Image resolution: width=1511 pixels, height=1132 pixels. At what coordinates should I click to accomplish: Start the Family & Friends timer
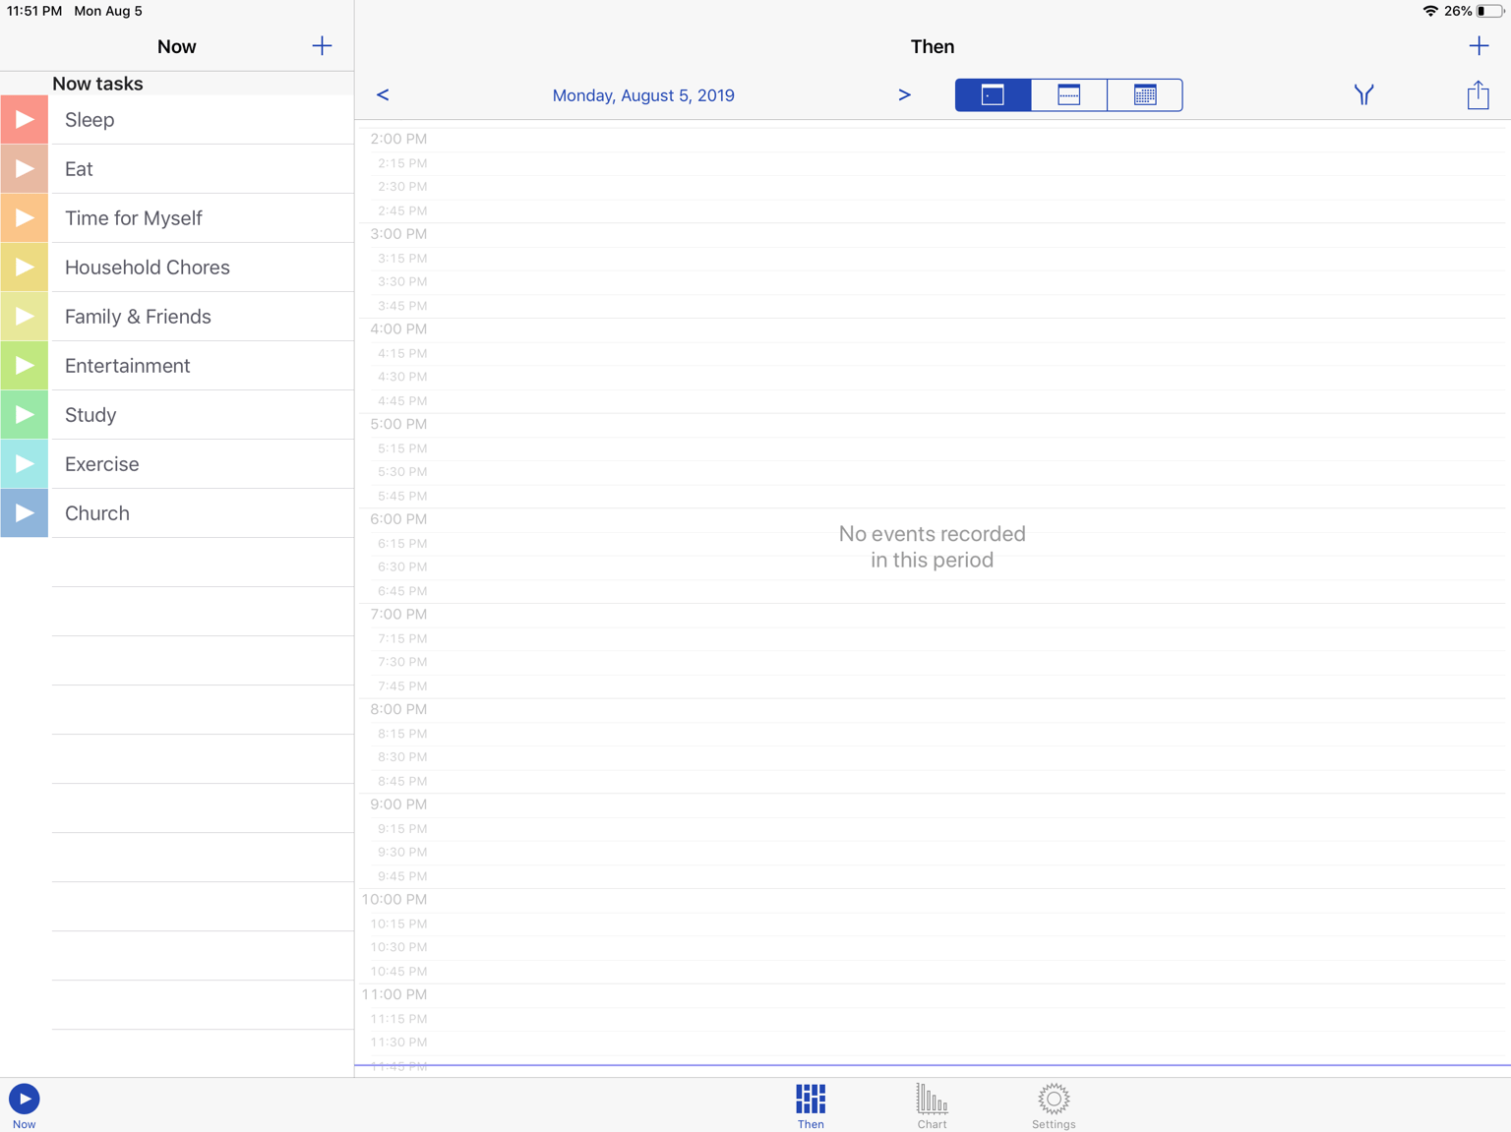(x=25, y=317)
